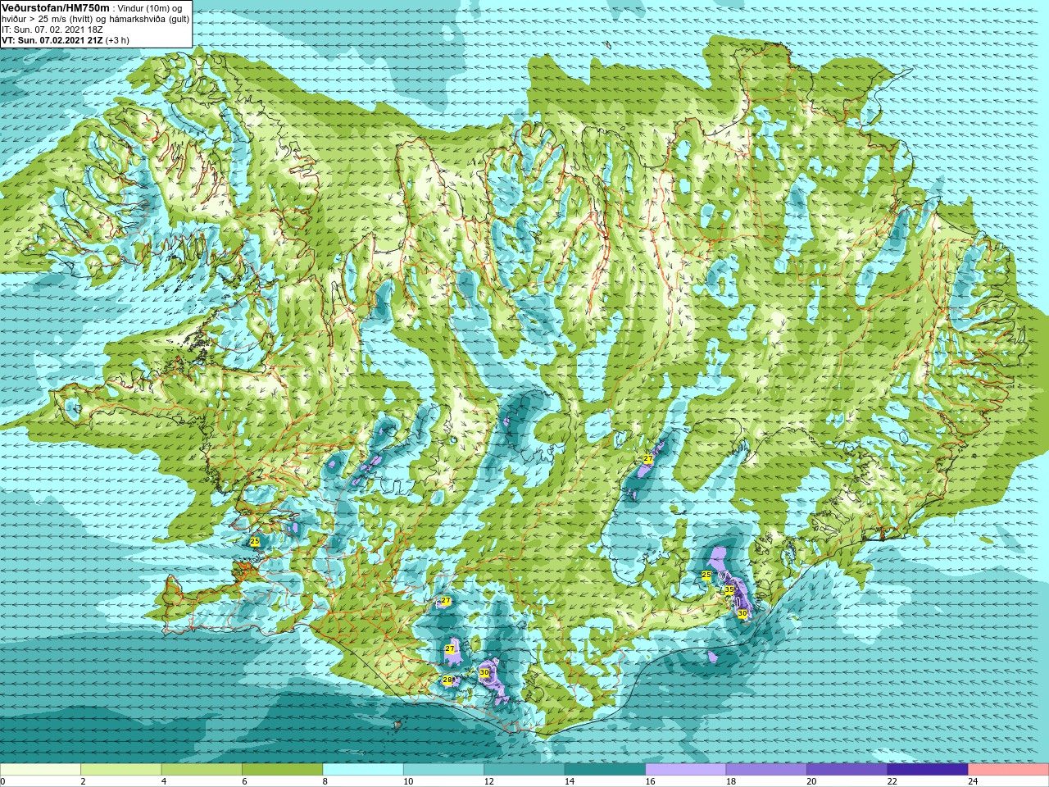The height and width of the screenshot is (787, 1049).
Task: Click the legend scale number 18
Action: (x=730, y=781)
